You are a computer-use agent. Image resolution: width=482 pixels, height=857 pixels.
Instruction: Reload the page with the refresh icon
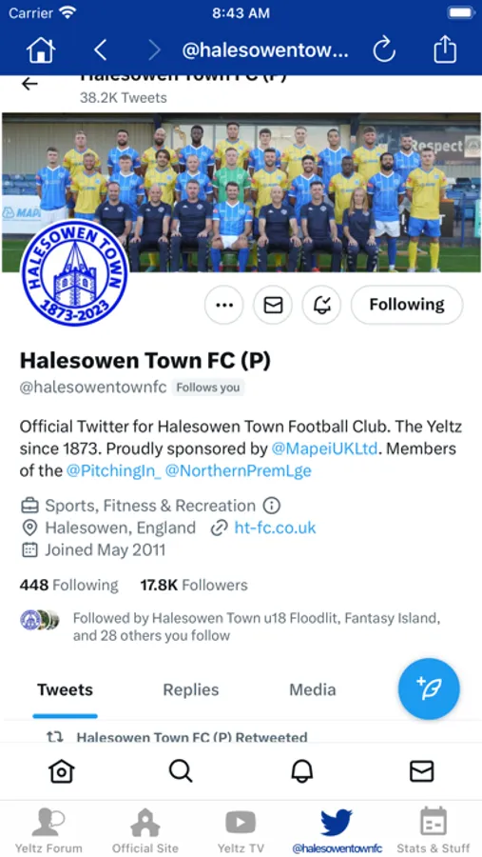point(384,50)
